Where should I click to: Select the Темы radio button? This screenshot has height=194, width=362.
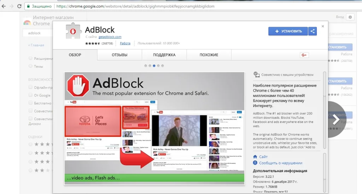click(x=30, y=66)
